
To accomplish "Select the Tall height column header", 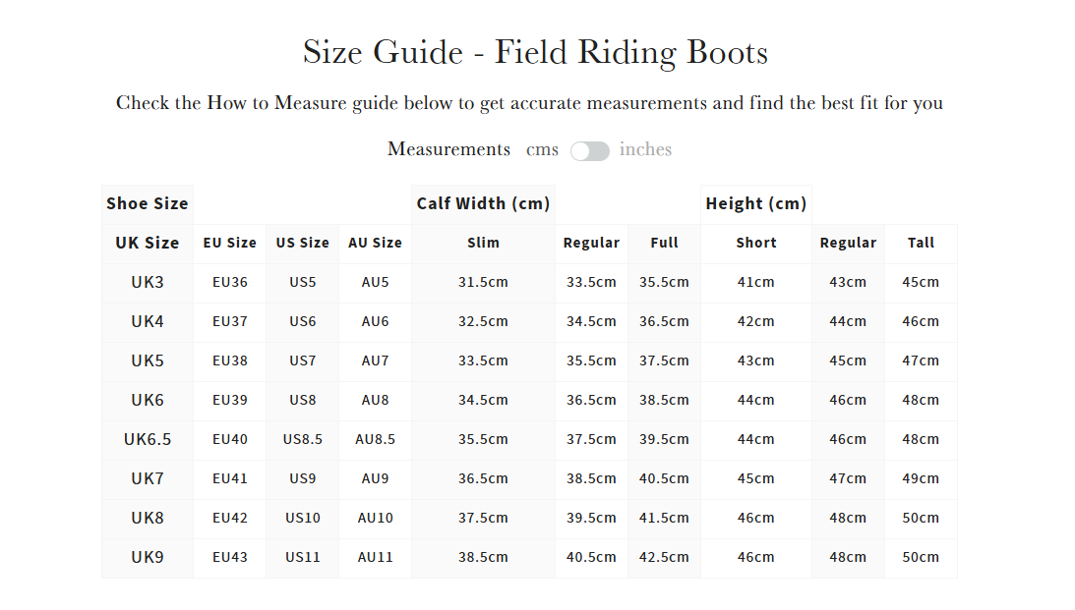I will click(x=921, y=243).
